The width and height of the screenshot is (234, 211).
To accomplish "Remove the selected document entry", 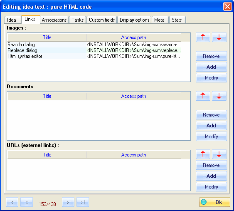I will [x=211, y=115].
